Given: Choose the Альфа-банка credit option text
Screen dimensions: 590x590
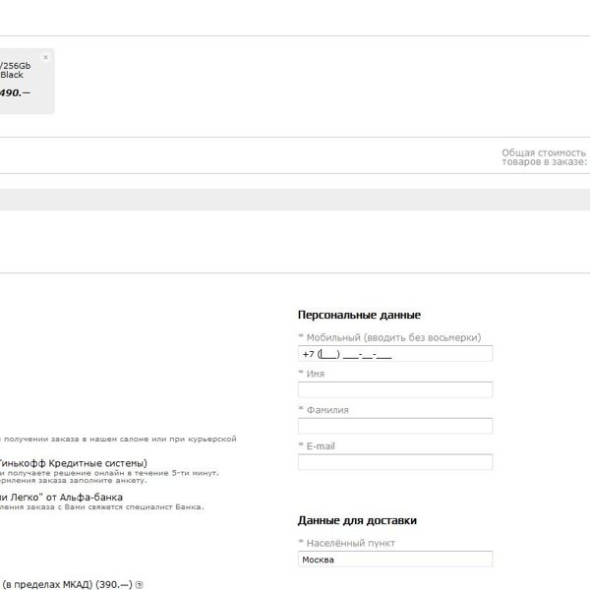Looking at the screenshot, I should (61, 498).
